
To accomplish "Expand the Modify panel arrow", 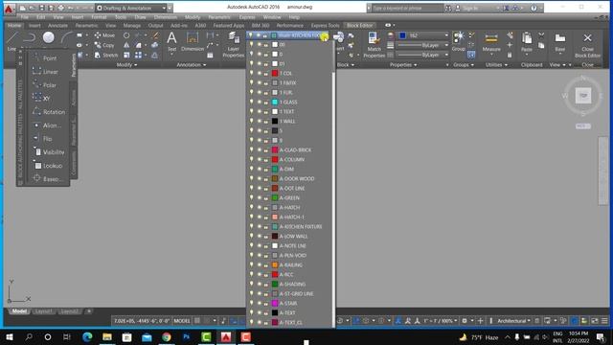I will 136,65.
